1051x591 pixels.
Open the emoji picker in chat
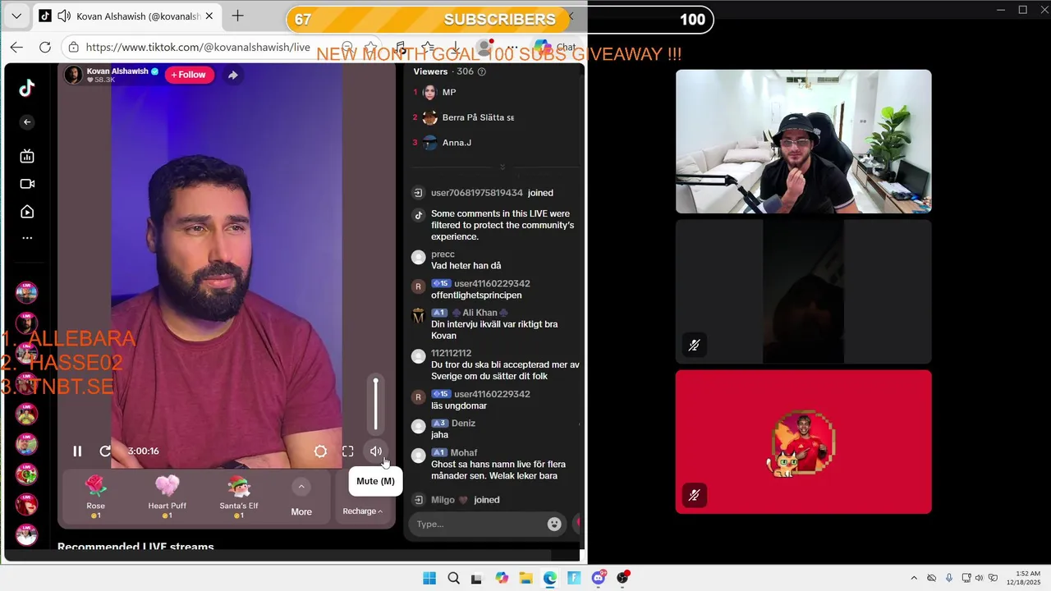[555, 524]
